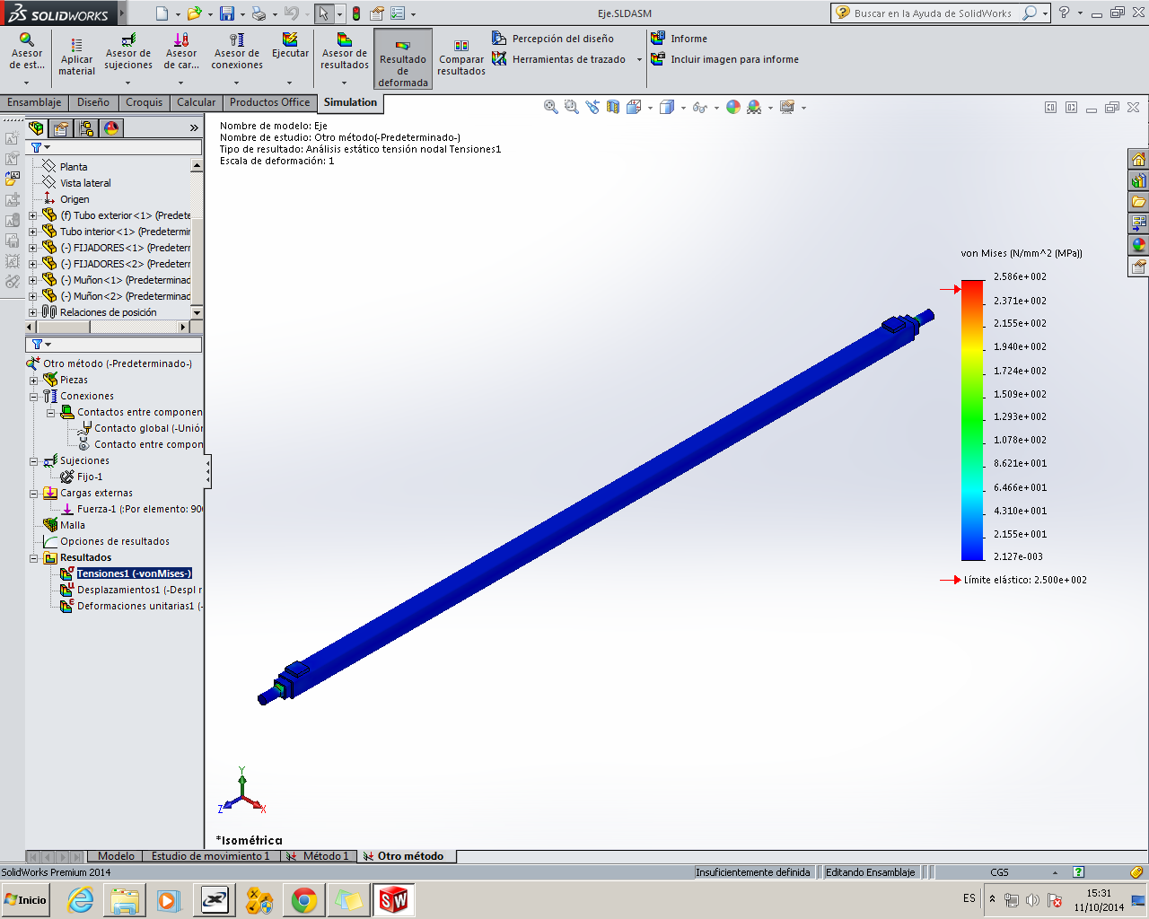The height and width of the screenshot is (919, 1149).
Task: Click the von Mises color legend bar
Action: pyautogui.click(x=972, y=420)
